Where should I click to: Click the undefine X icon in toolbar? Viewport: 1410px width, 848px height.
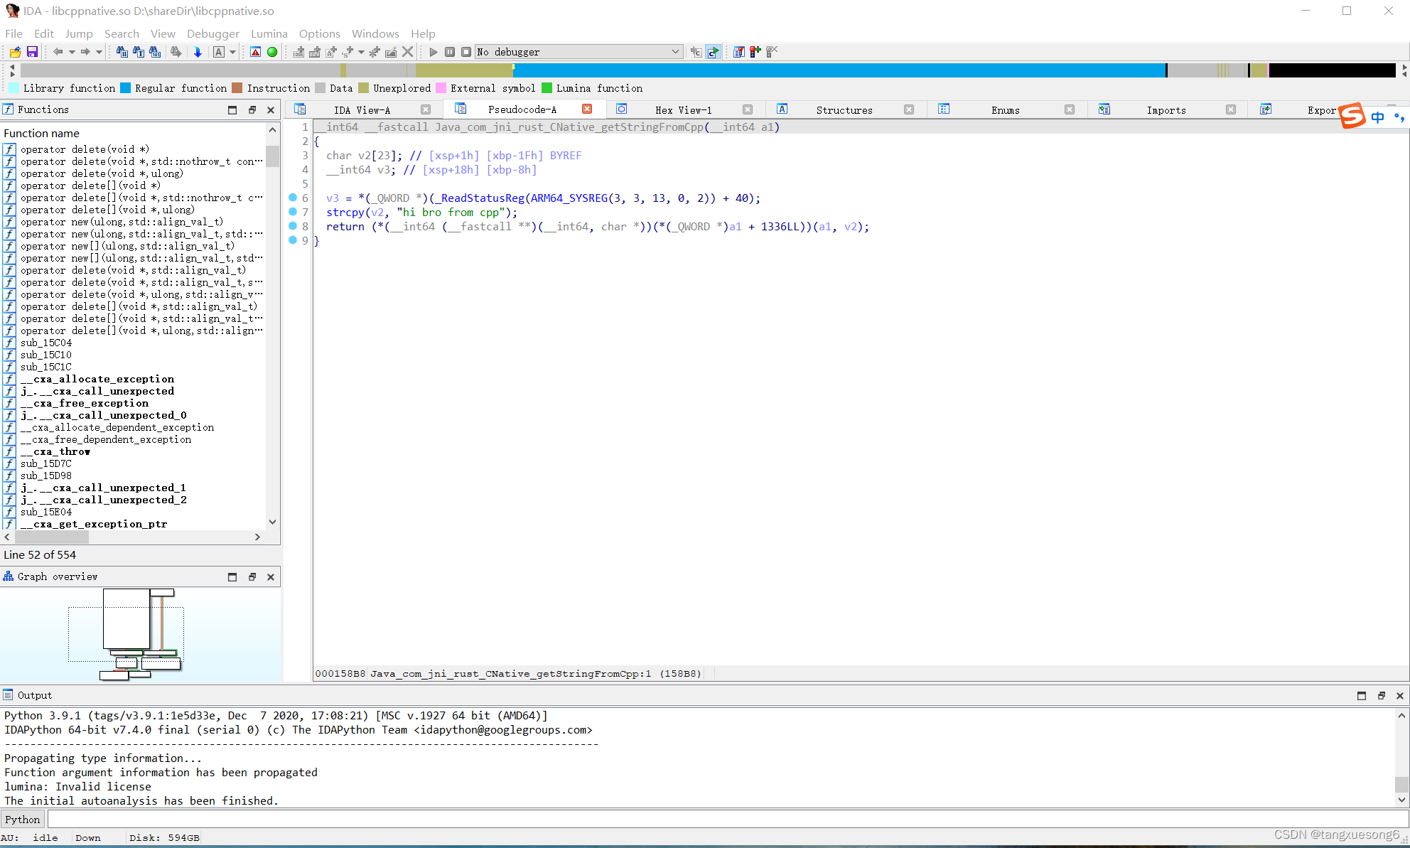(407, 52)
